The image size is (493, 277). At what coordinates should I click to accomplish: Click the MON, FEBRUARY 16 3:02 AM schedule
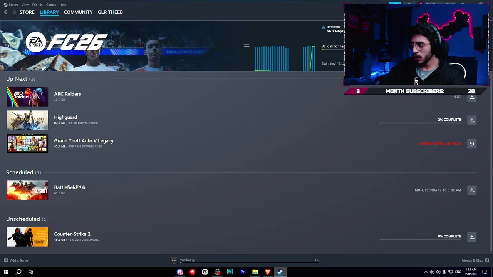438,190
